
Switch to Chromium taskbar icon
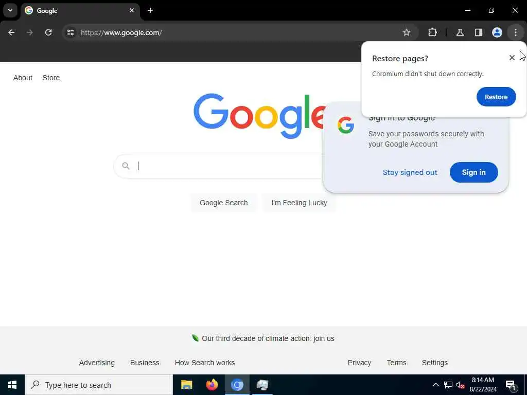[237, 385]
